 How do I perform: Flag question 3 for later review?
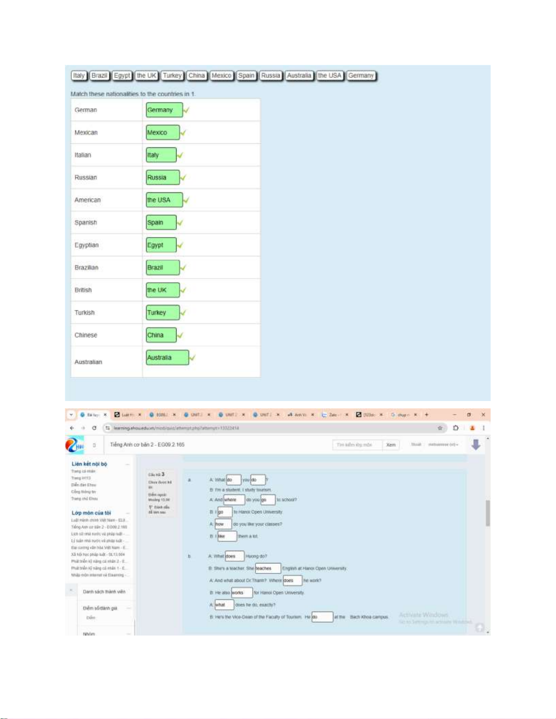click(x=159, y=509)
